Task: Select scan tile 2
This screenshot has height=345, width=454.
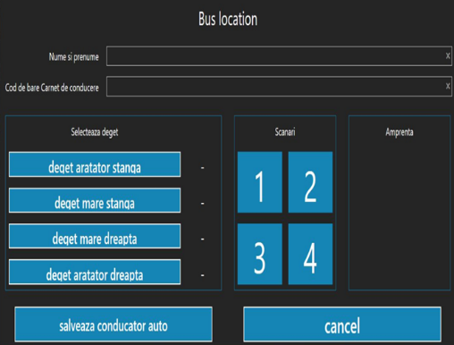Action: pos(310,182)
